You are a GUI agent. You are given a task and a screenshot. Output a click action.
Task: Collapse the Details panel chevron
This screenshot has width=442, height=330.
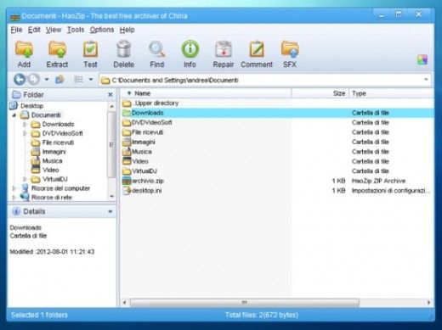(110, 211)
